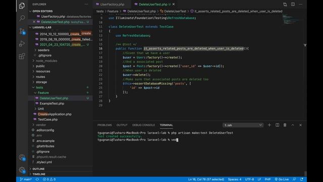
Task: Open editor more actions ellipsis
Action: coord(301,5)
